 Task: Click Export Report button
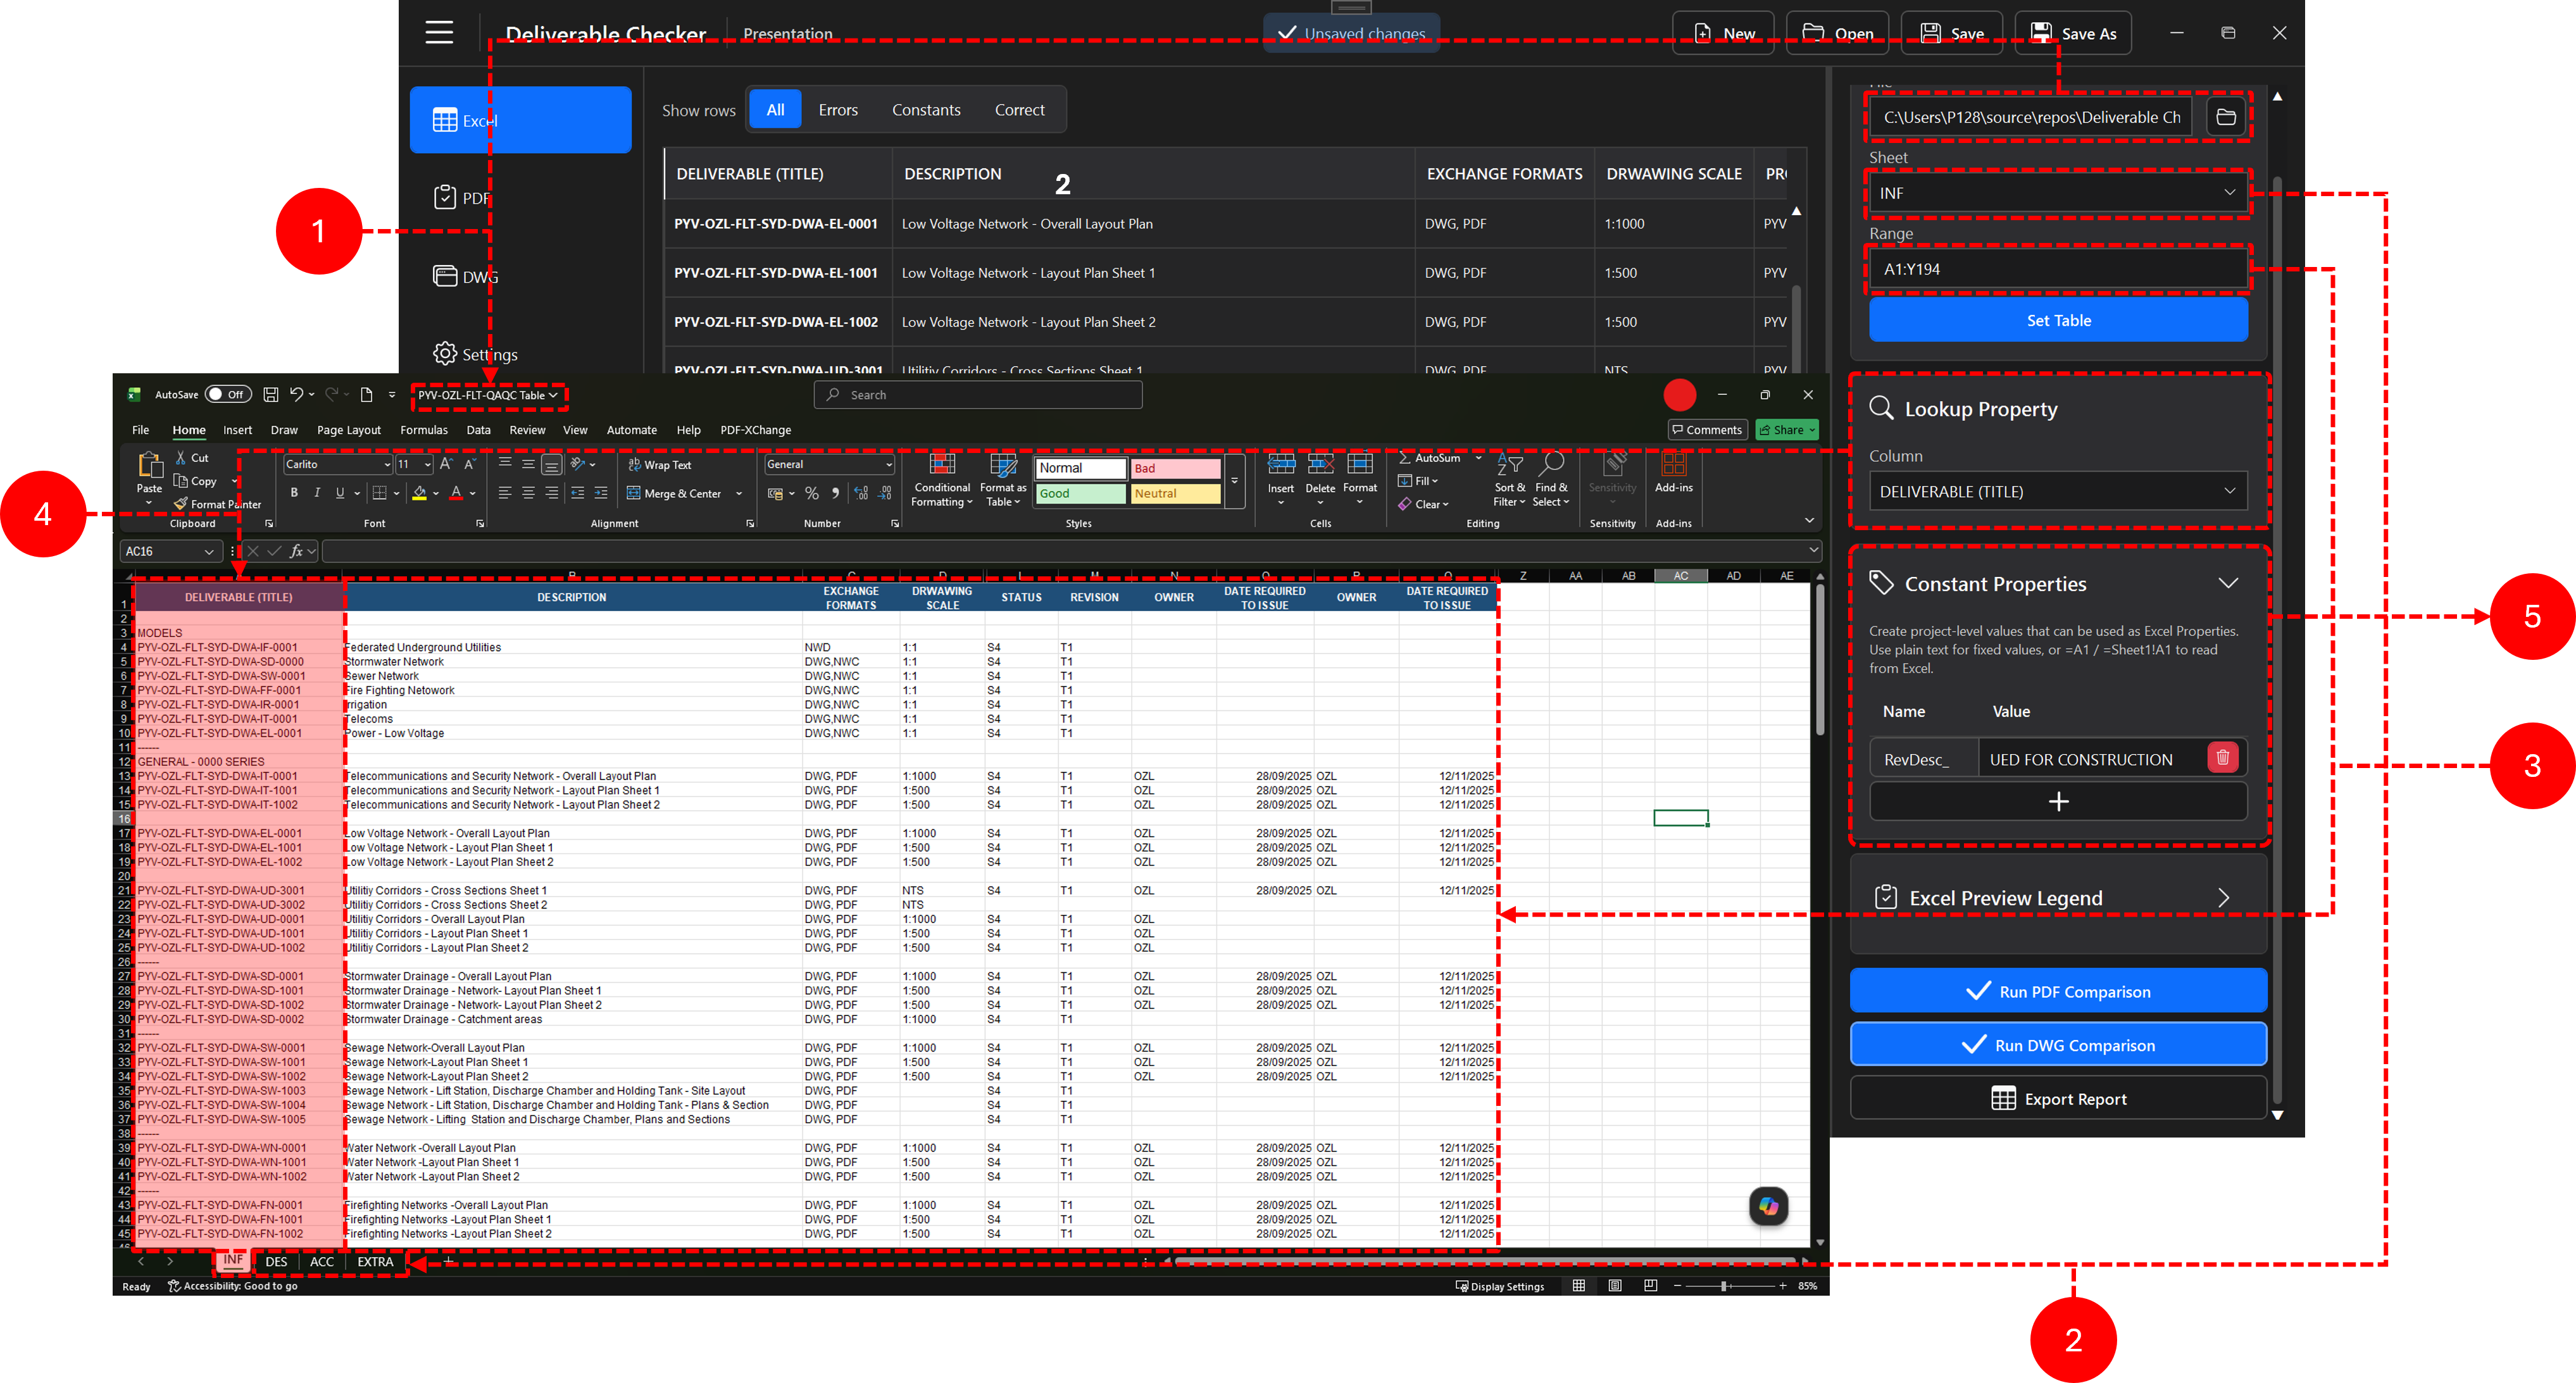(2058, 1098)
